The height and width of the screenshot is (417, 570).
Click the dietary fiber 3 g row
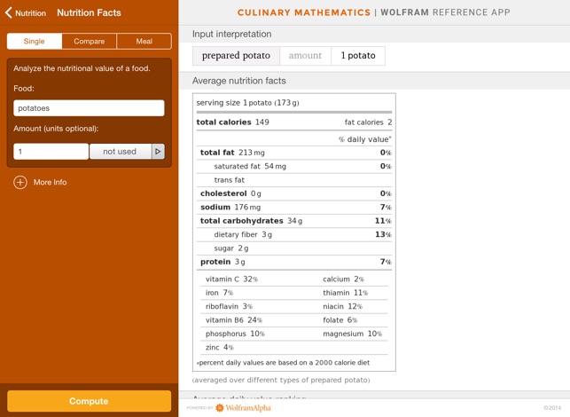[x=294, y=234]
